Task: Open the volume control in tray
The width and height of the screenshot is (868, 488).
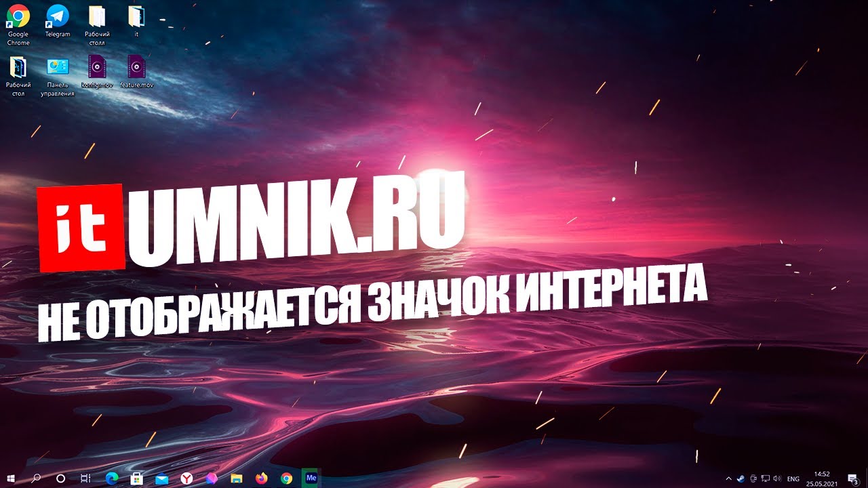Action: coord(777,478)
